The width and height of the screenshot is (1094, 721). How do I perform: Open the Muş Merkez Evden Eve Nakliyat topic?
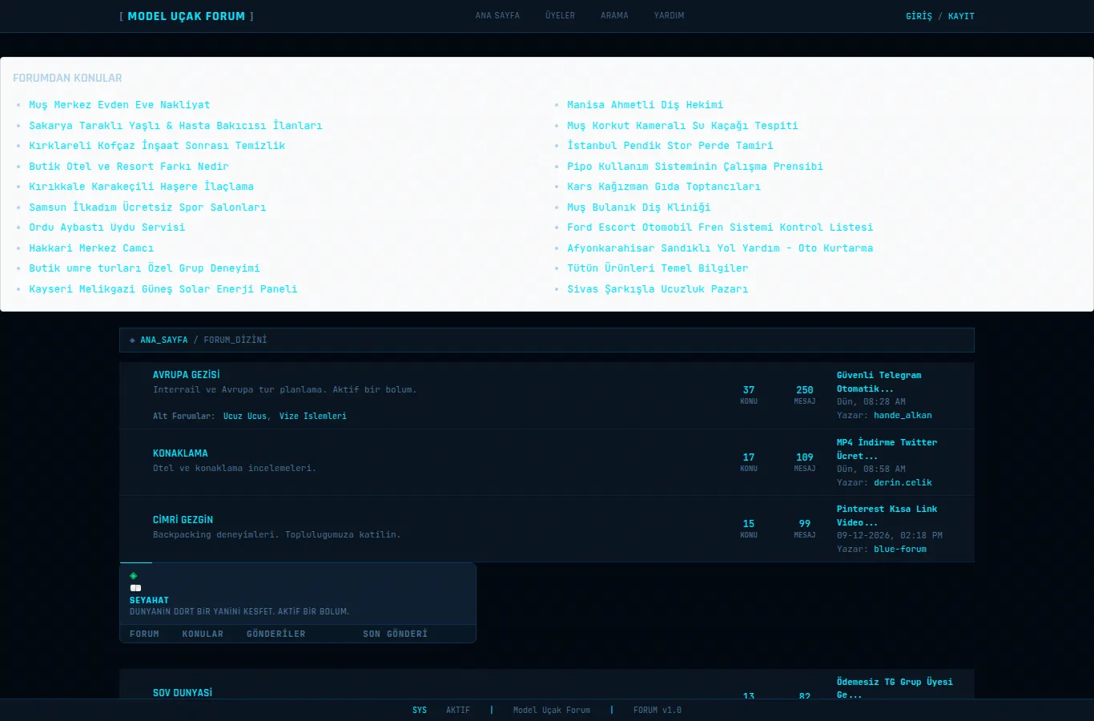[119, 105]
